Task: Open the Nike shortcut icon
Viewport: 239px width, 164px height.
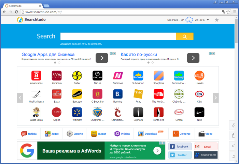Action: [x=199, y=112]
